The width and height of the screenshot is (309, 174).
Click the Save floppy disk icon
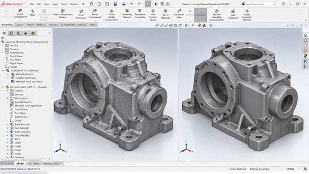click(x=115, y=4)
